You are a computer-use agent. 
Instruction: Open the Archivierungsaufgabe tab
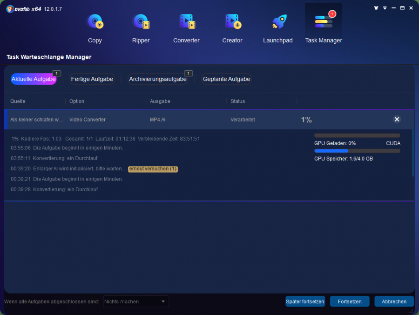point(158,79)
